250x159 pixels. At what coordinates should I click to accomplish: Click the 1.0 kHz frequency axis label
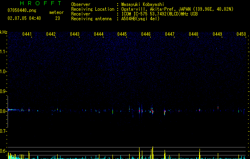pos(3,72)
